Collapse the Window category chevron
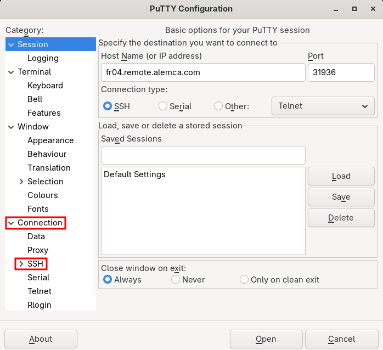 click(11, 127)
